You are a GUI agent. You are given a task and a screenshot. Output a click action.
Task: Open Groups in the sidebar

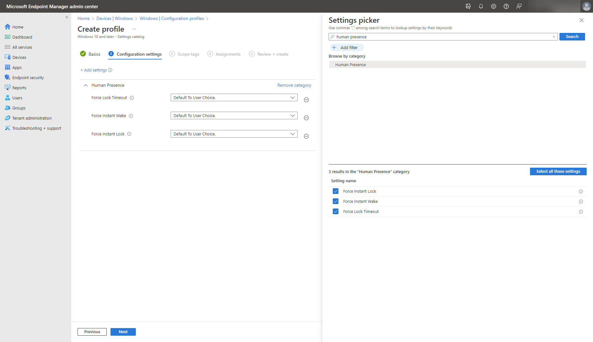[x=19, y=108]
